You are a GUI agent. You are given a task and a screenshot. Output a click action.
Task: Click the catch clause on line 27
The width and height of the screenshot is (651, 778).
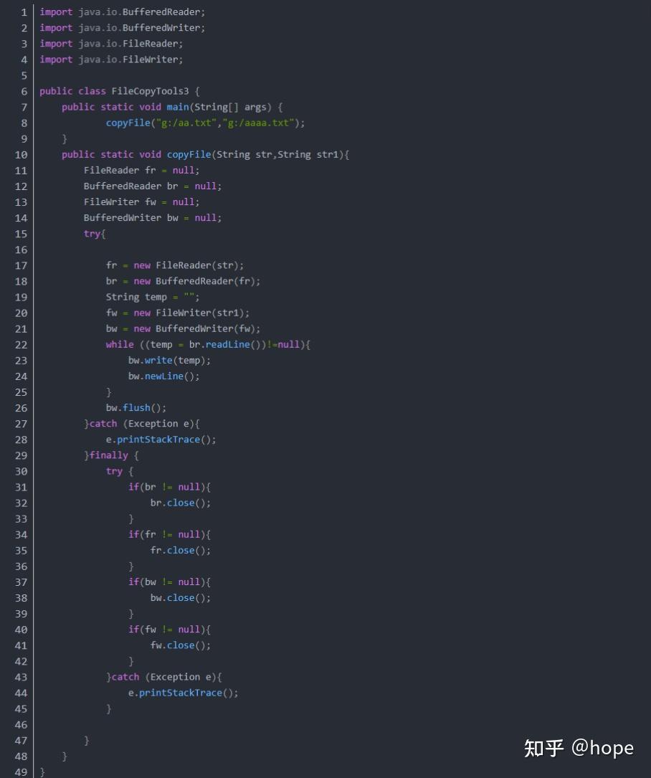(x=141, y=424)
